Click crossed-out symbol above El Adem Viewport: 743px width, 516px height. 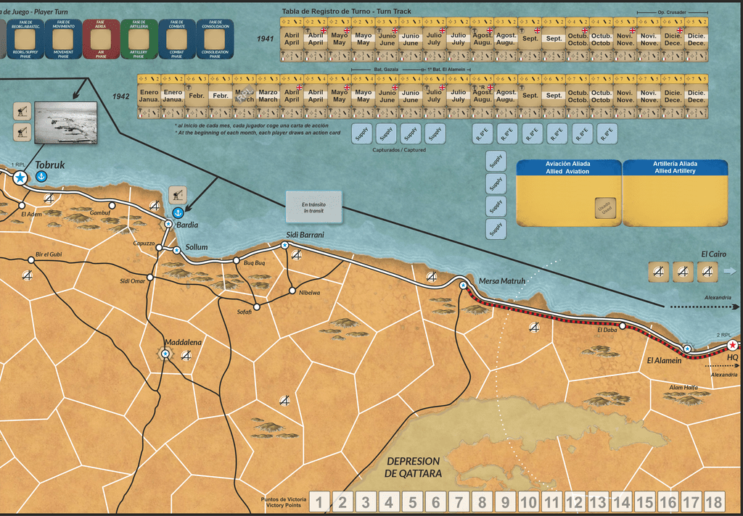point(49,199)
